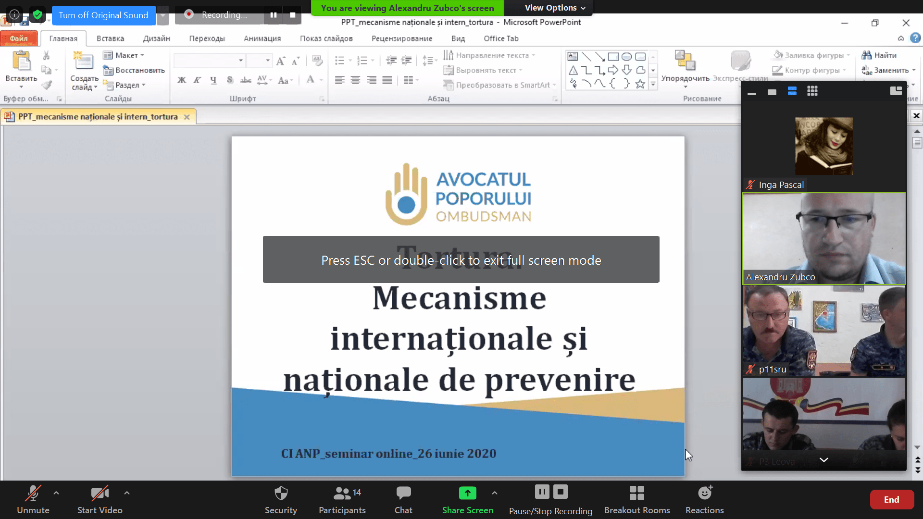Open the Reactions menu
The image size is (923, 519).
coord(705,500)
